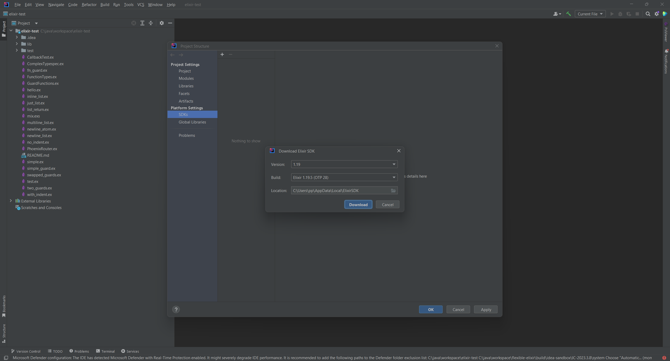Hide the Project tool window
This screenshot has height=361, width=670.
(x=170, y=23)
